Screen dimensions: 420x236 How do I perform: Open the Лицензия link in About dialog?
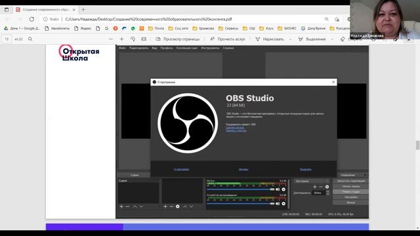[x=305, y=169]
